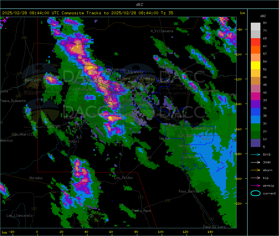Click the 140 km bottom axis label
This screenshot has height=236, width=279.
[x=210, y=232]
